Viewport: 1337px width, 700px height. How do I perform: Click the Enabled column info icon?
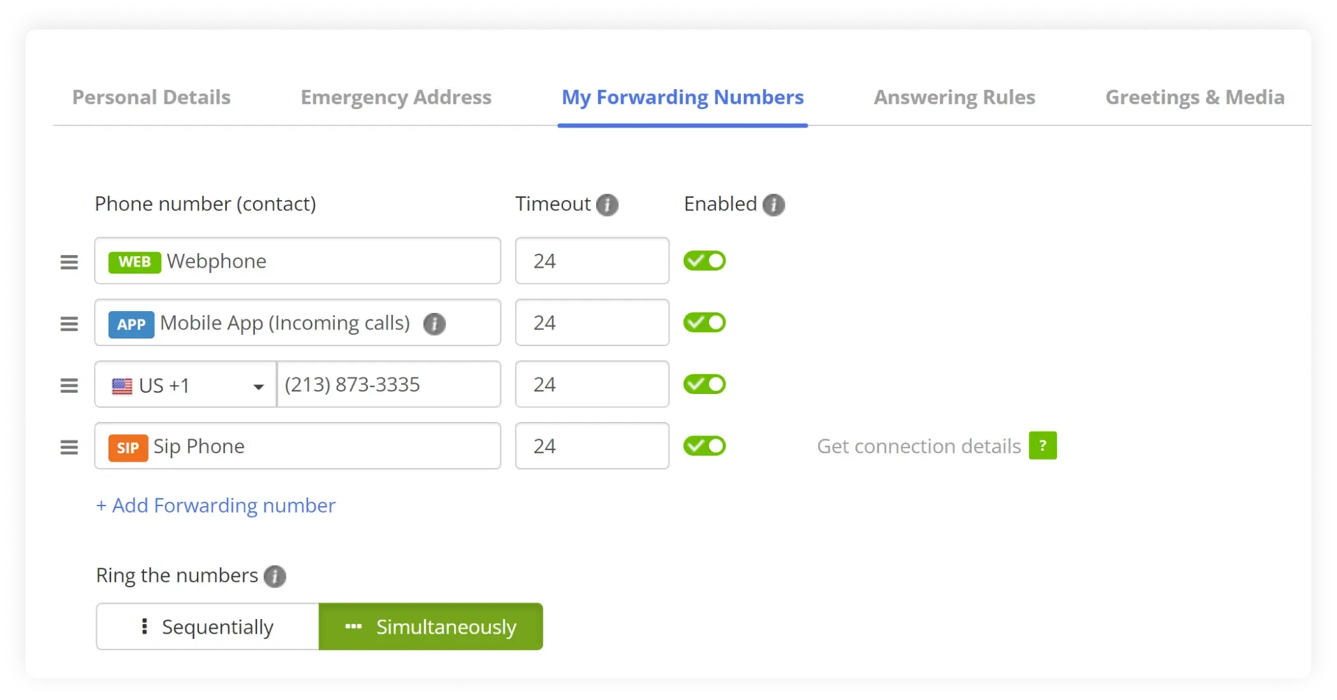[773, 205]
